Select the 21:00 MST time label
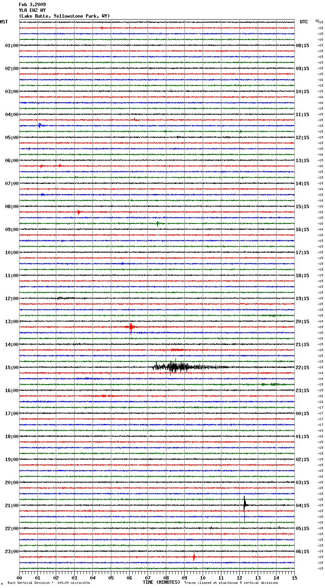Image resolution: width=325 pixels, height=588 pixels. [12, 506]
